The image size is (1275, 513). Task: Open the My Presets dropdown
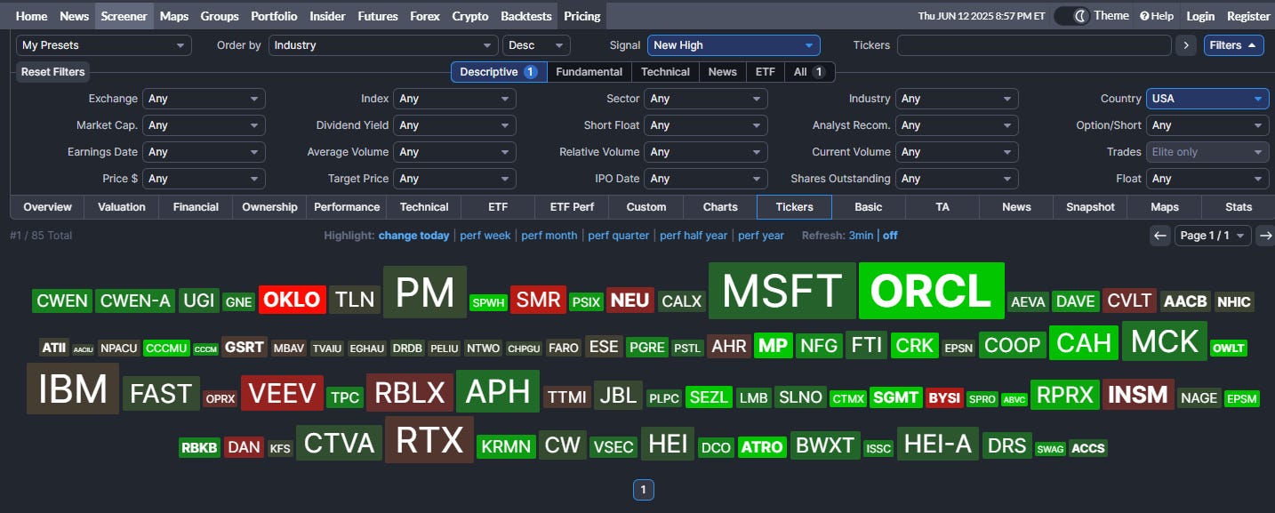click(104, 45)
